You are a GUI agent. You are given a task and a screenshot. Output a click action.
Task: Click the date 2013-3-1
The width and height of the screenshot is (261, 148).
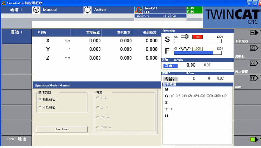coord(143,16)
